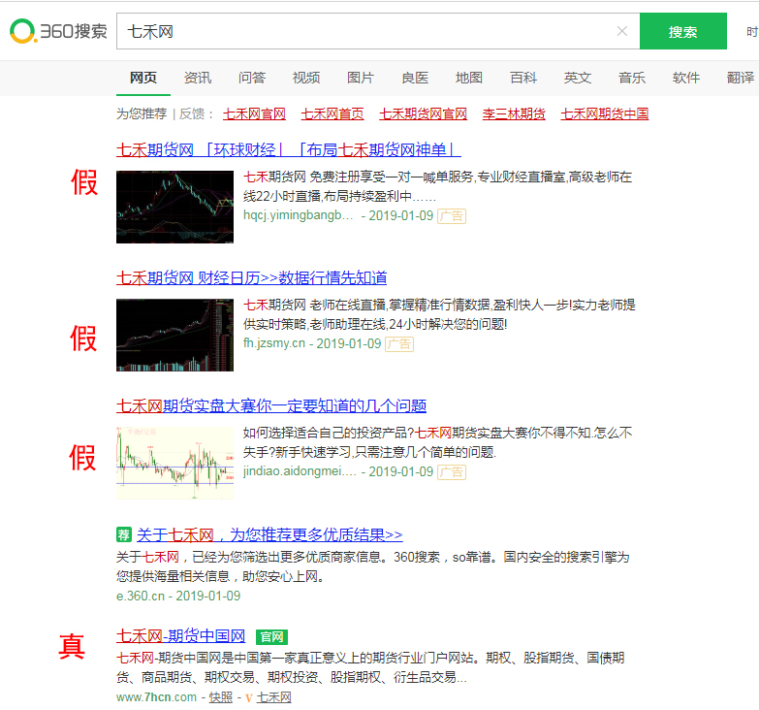This screenshot has height=710, width=759.
Task: Click the hqcj.yimingbangb URL
Action: (x=299, y=215)
